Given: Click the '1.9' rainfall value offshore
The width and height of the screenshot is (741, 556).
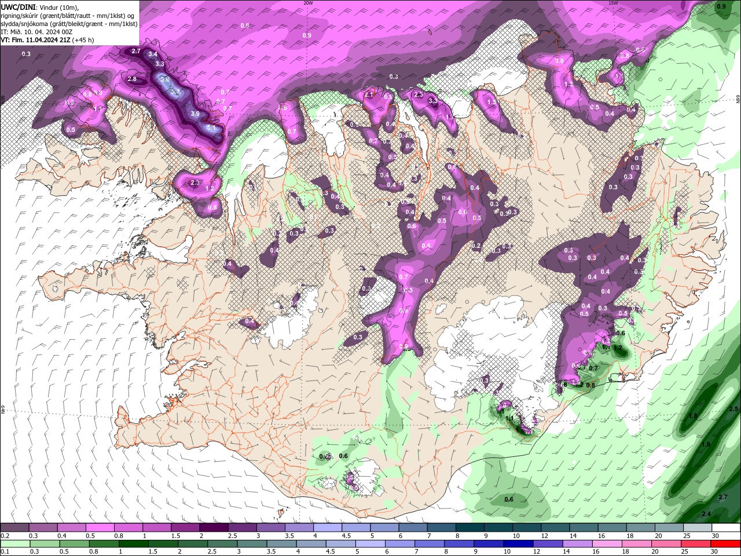Looking at the screenshot, I should pos(706,445).
